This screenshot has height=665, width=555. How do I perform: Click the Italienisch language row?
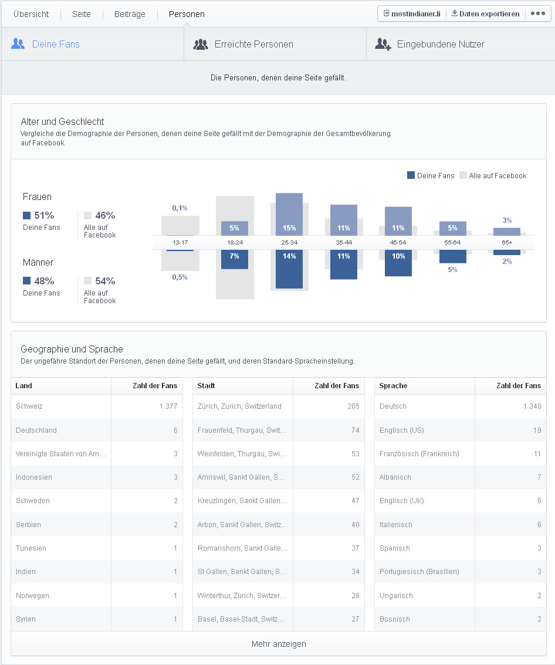(461, 525)
